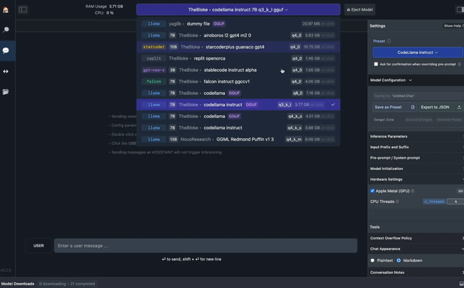Click the replit architecture tag
The image size is (464, 288).
pos(154,58)
